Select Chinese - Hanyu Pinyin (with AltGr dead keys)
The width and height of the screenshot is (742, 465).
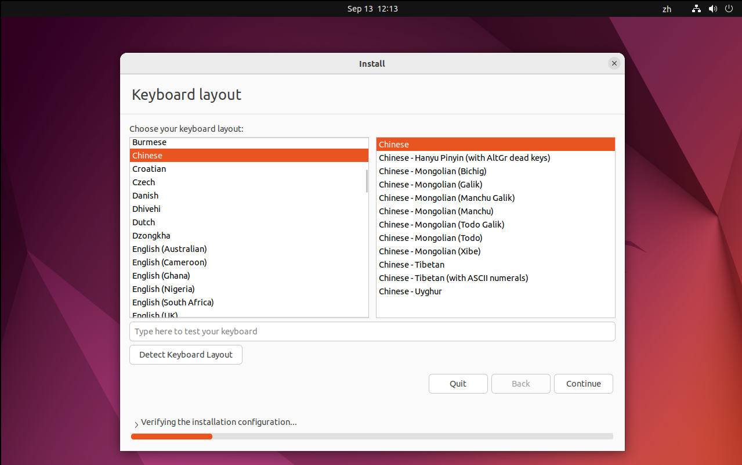click(495, 158)
